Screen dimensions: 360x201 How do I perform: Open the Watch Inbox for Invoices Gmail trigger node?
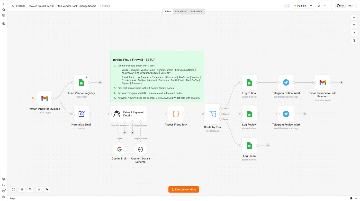[45, 98]
